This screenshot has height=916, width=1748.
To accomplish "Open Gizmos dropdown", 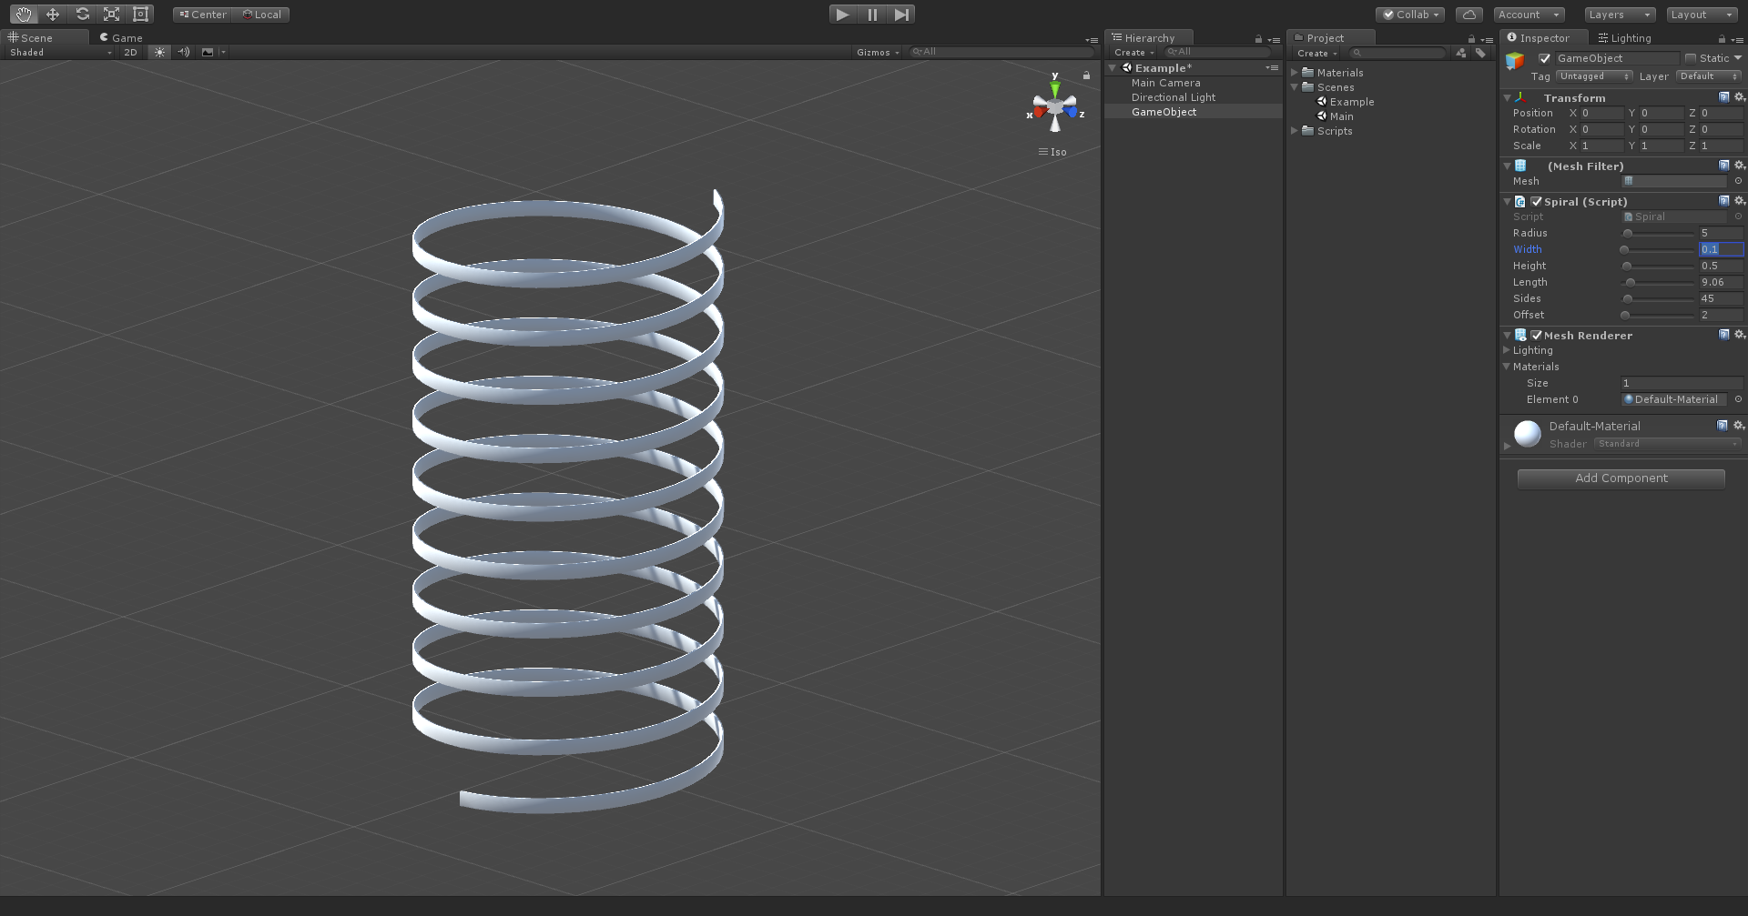I will click(x=878, y=52).
